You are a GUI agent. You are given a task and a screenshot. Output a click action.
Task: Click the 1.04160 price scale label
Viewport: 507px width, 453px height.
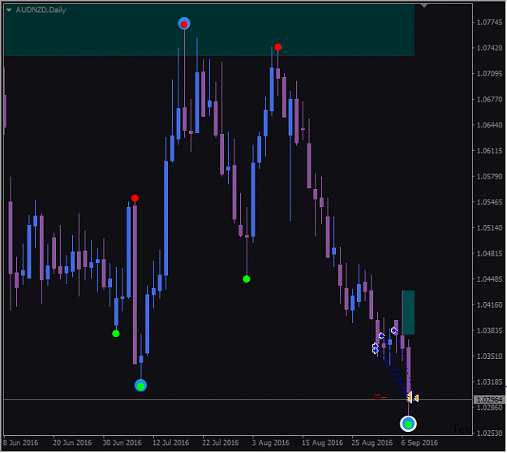[489, 304]
